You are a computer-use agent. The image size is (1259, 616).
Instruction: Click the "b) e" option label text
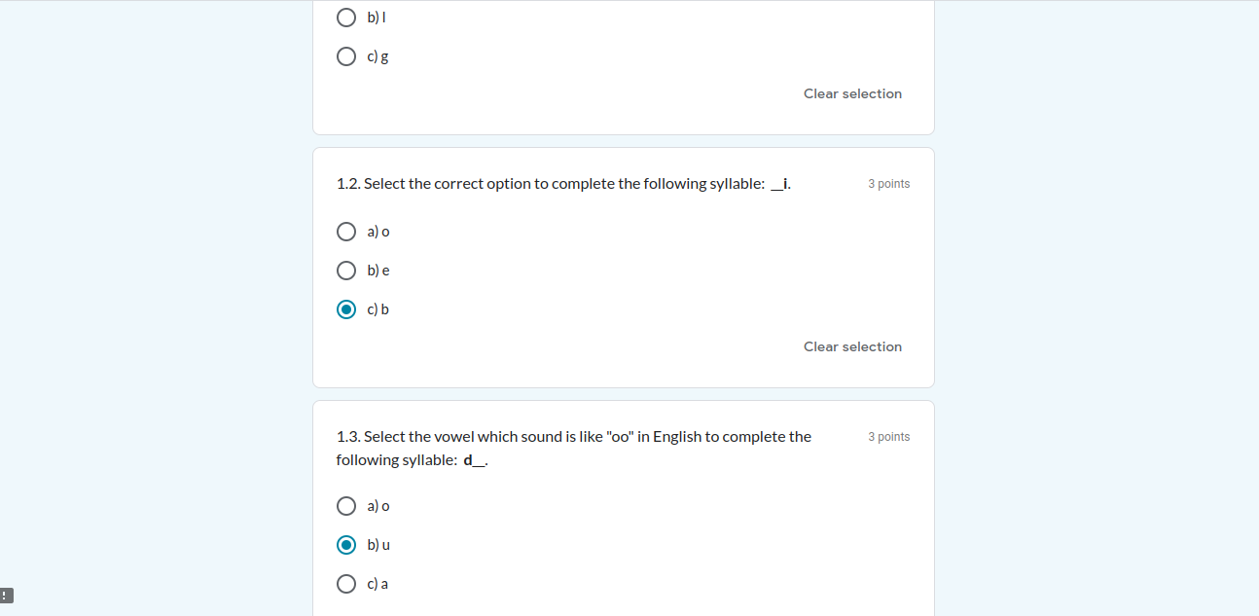click(x=378, y=271)
